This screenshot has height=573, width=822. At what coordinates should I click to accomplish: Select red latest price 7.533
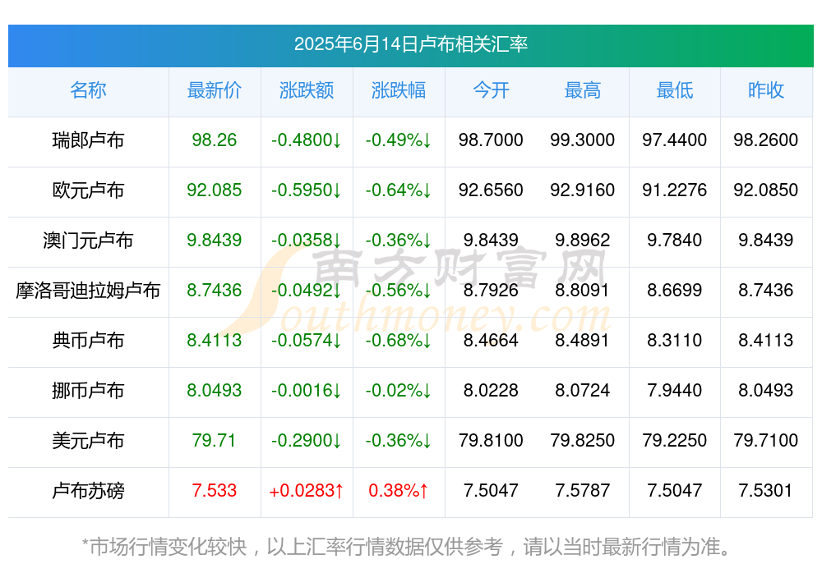click(215, 490)
